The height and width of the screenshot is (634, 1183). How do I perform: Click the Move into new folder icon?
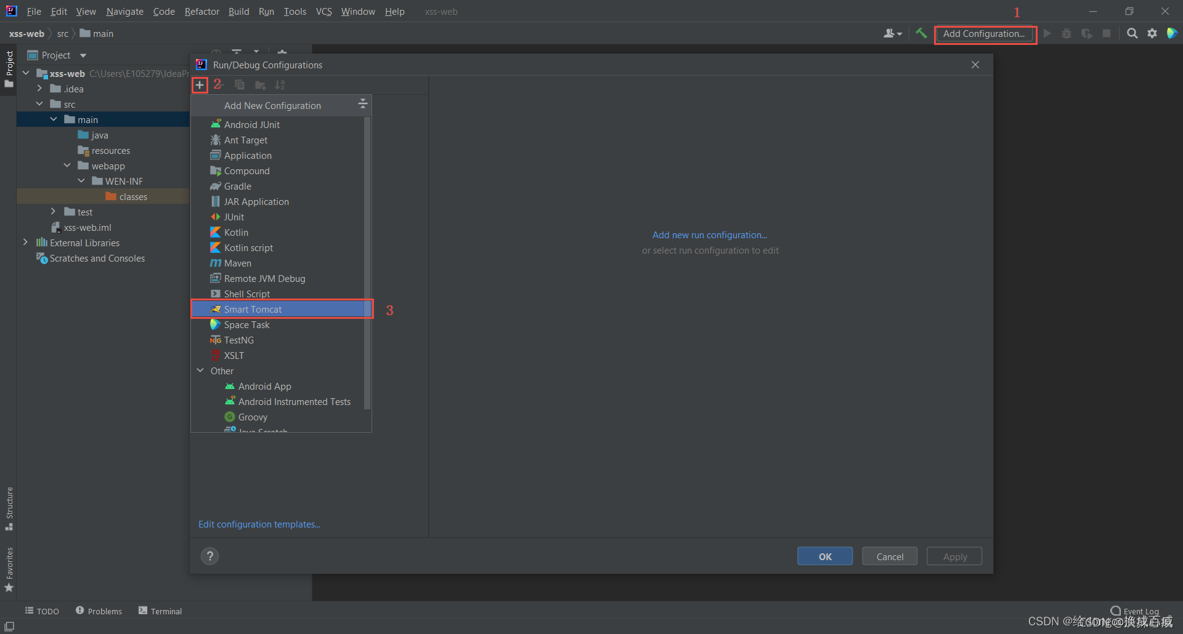click(261, 85)
